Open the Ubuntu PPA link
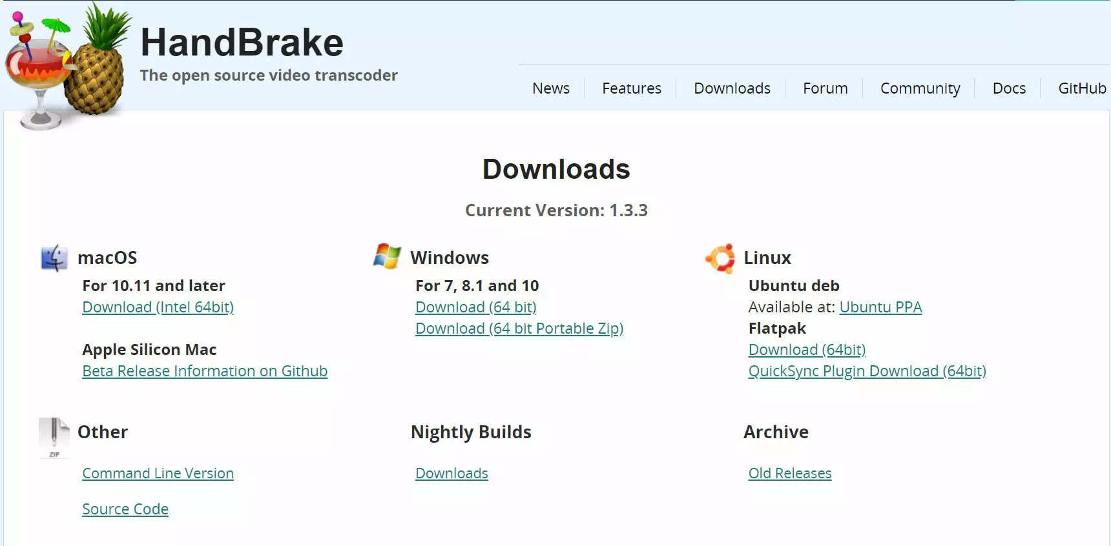 [880, 307]
